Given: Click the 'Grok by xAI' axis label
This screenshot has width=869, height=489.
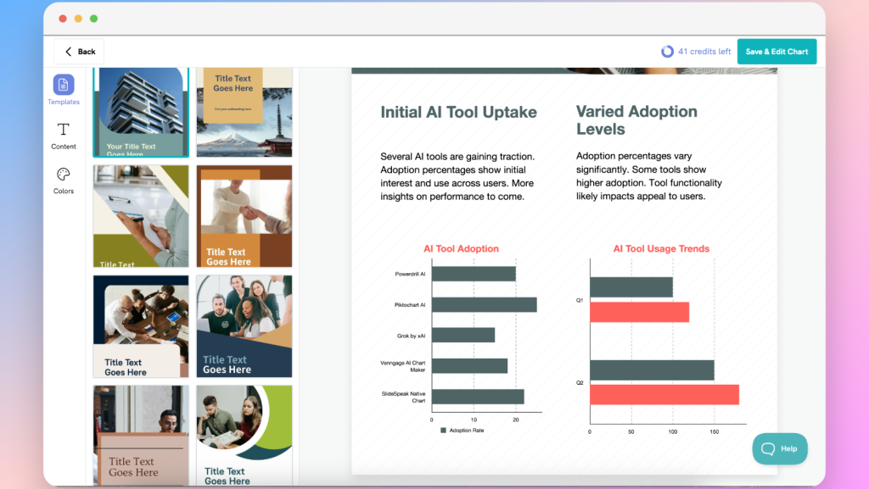Looking at the screenshot, I should (412, 336).
